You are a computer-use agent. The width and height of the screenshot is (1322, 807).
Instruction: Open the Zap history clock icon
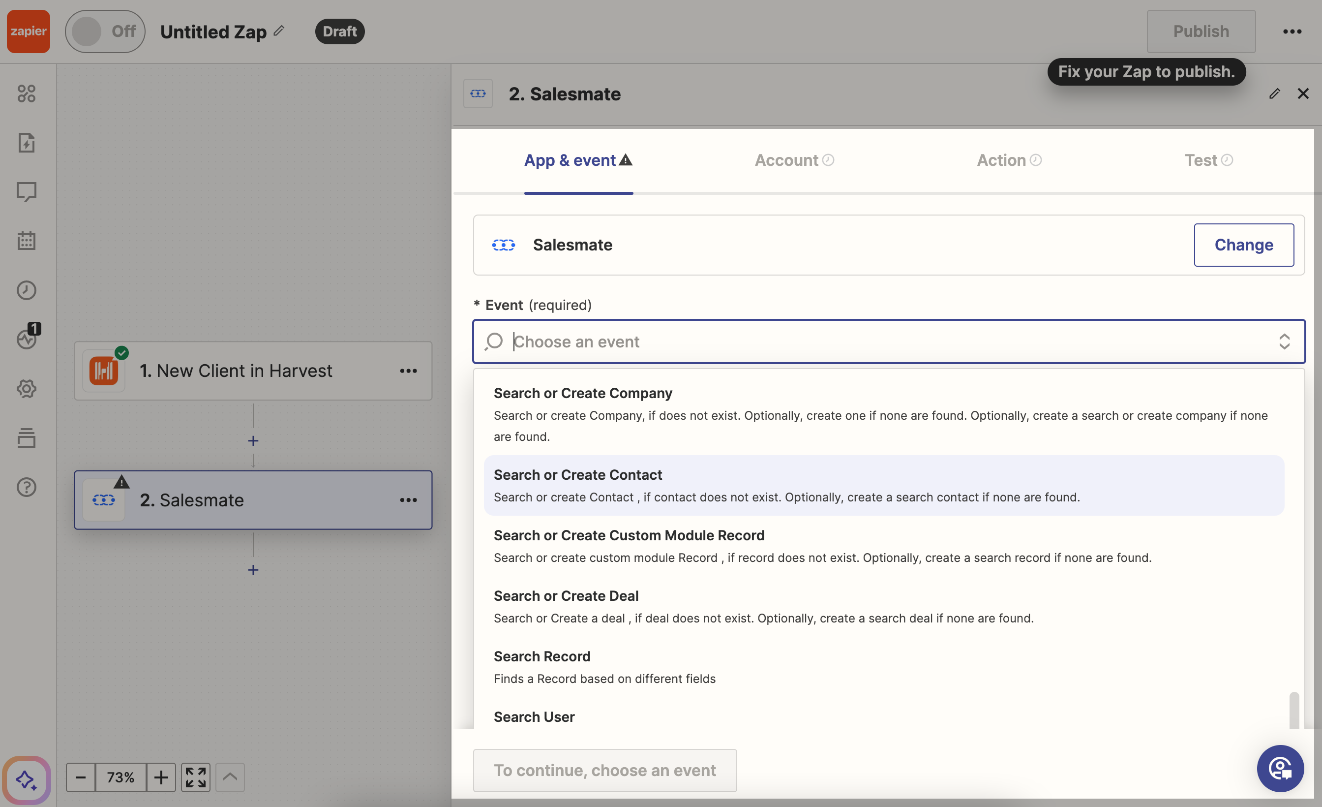[26, 290]
